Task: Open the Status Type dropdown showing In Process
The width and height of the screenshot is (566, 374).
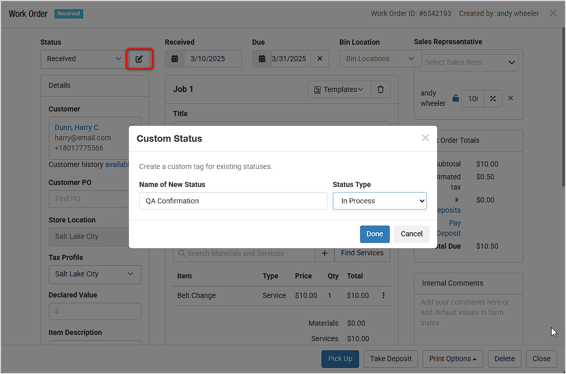Action: coord(380,201)
